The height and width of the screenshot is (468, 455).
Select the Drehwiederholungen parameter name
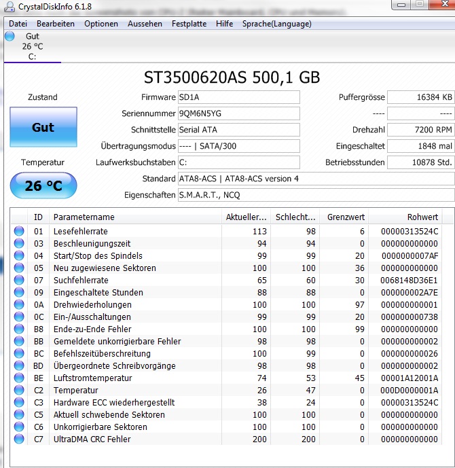point(92,304)
